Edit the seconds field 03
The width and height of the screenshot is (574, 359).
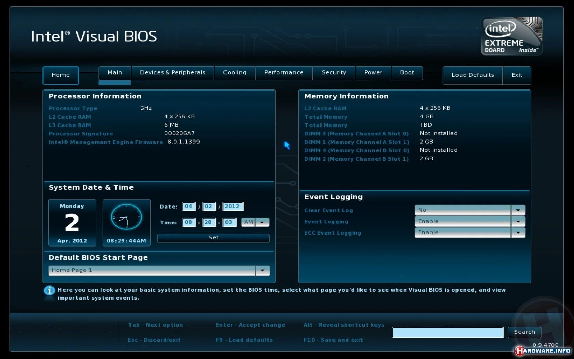pos(229,223)
